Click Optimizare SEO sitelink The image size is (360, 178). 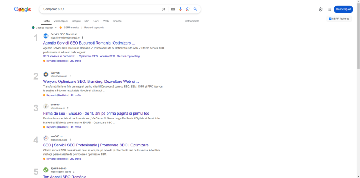[88, 56]
